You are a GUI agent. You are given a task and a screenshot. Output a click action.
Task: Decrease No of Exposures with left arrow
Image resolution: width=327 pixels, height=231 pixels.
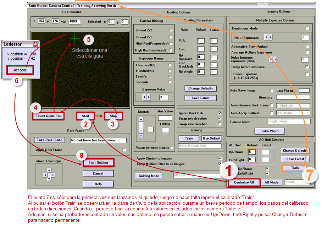click(266, 37)
